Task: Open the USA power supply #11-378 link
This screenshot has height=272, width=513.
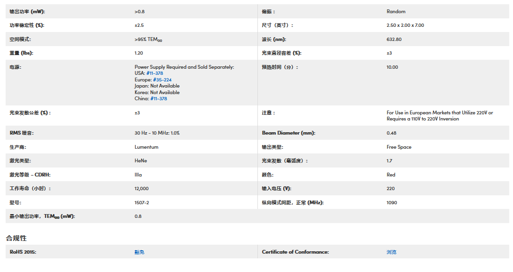Action: 155,73
